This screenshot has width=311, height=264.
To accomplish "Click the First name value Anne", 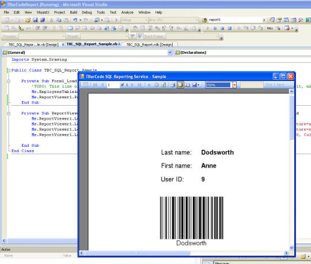I will [208, 166].
